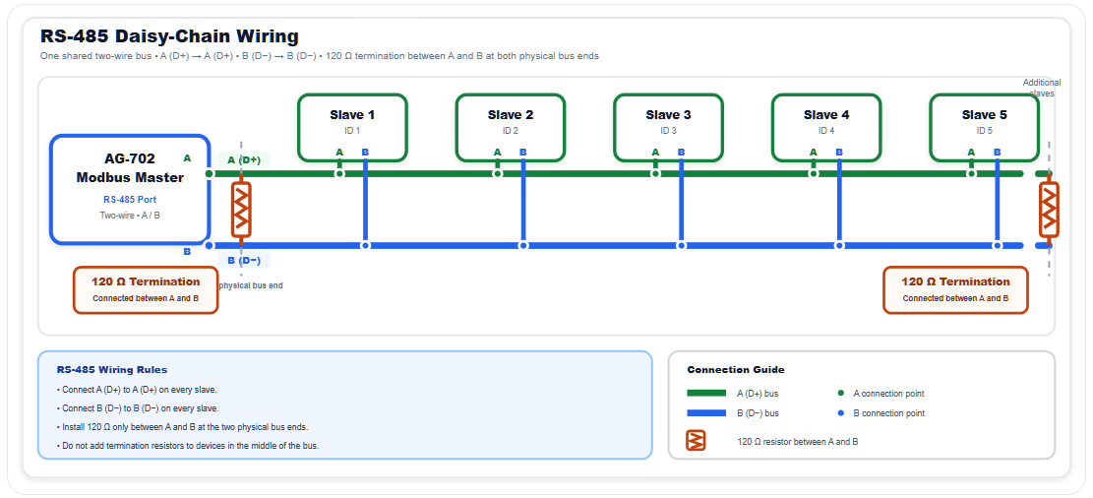The width and height of the screenshot is (1093, 498).
Task: Click the 'ID 5' label under Slave 5
Action: click(x=984, y=131)
